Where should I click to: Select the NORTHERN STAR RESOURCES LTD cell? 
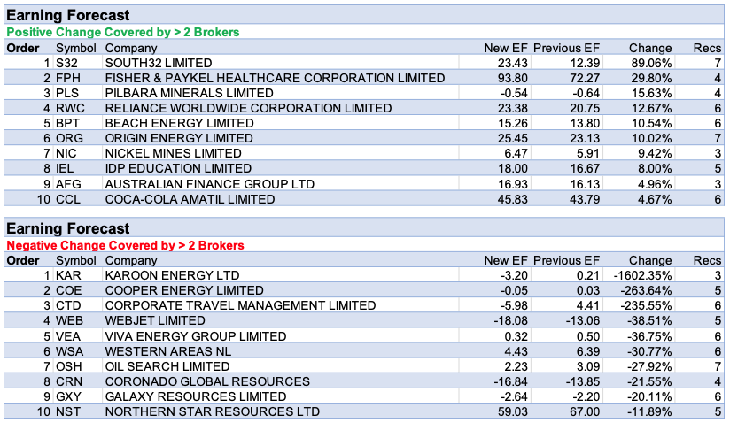(x=212, y=411)
